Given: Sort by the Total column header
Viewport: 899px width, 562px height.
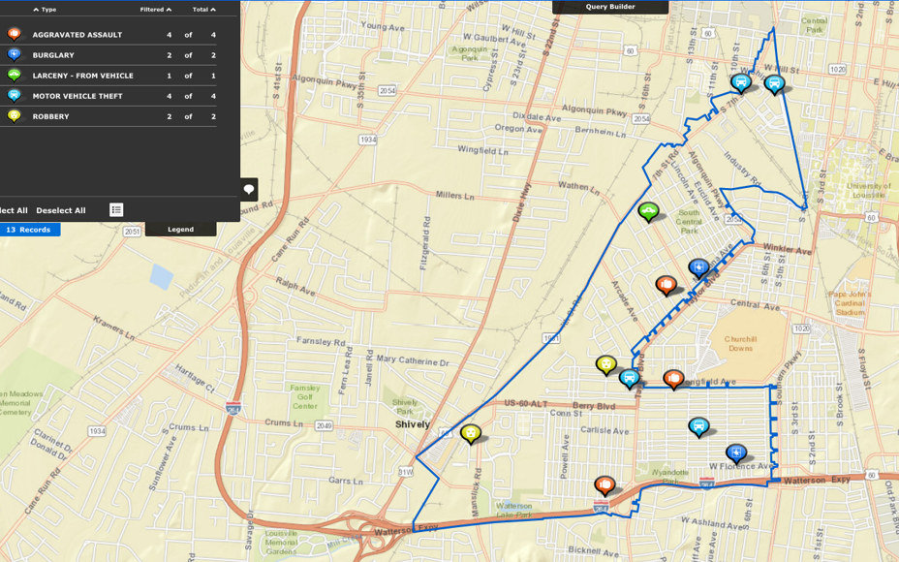Looking at the screenshot, I should [x=203, y=10].
